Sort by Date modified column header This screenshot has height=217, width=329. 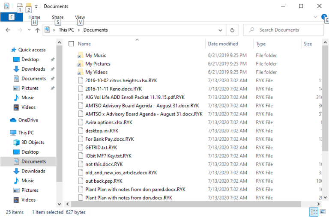[223, 44]
